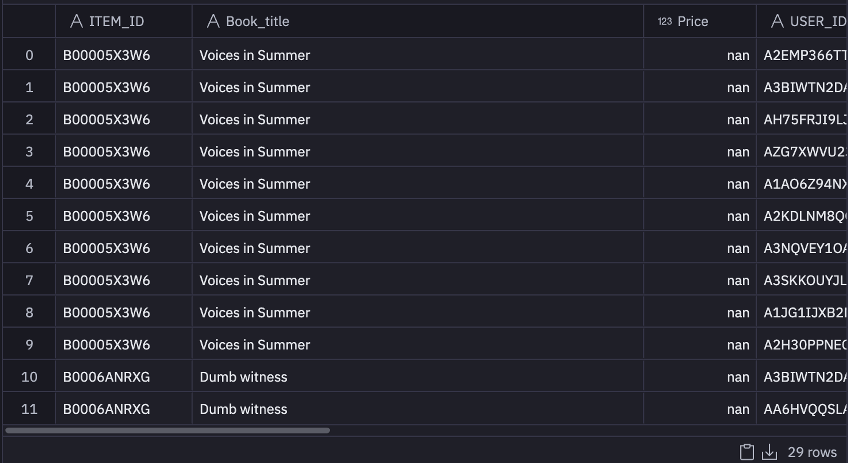Viewport: 848px width, 463px height.
Task: Click B0006ANRXG item ID in row 10
Action: click(106, 377)
